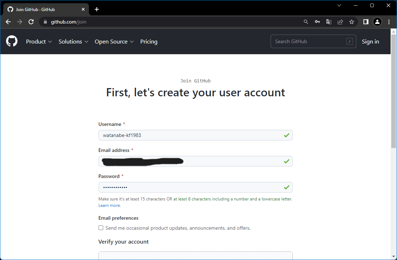Click the Email address input field
The height and width of the screenshot is (260, 397).
pos(195,161)
